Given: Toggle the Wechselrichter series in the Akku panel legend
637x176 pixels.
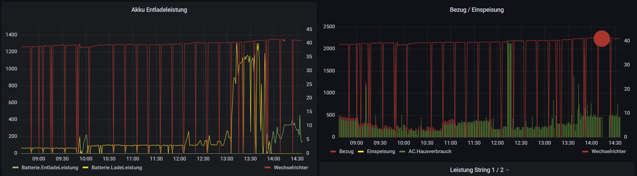Looking at the screenshot, I should (291, 168).
